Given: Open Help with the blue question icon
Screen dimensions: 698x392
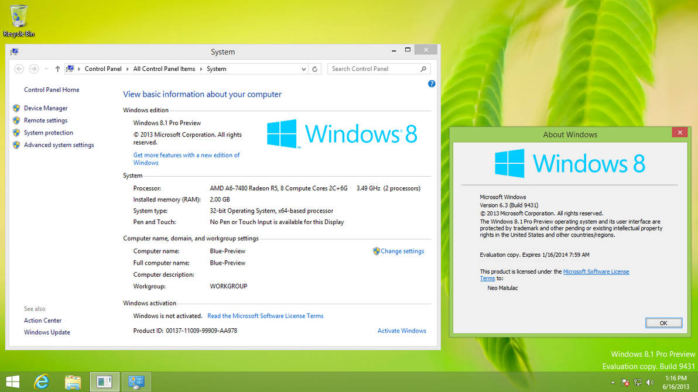Looking at the screenshot, I should [432, 84].
